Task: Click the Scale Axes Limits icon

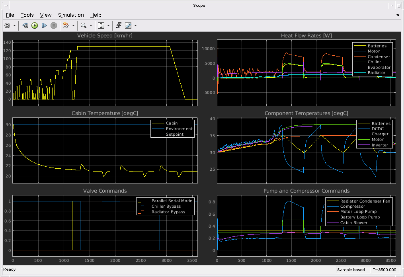Action: [101, 25]
